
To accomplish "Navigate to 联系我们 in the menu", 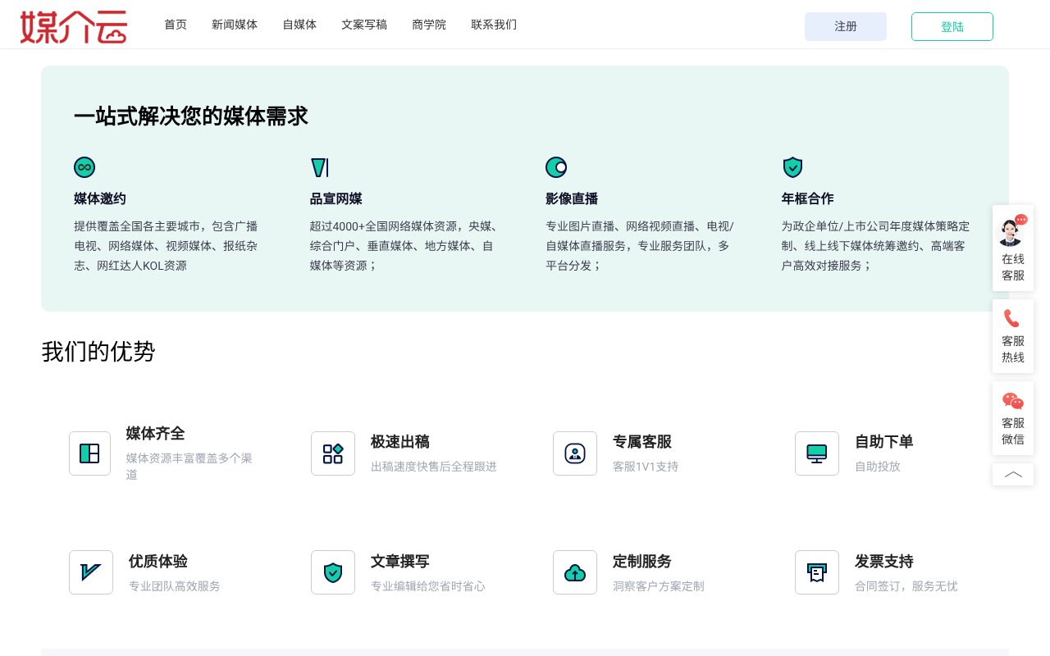I will pos(494,25).
